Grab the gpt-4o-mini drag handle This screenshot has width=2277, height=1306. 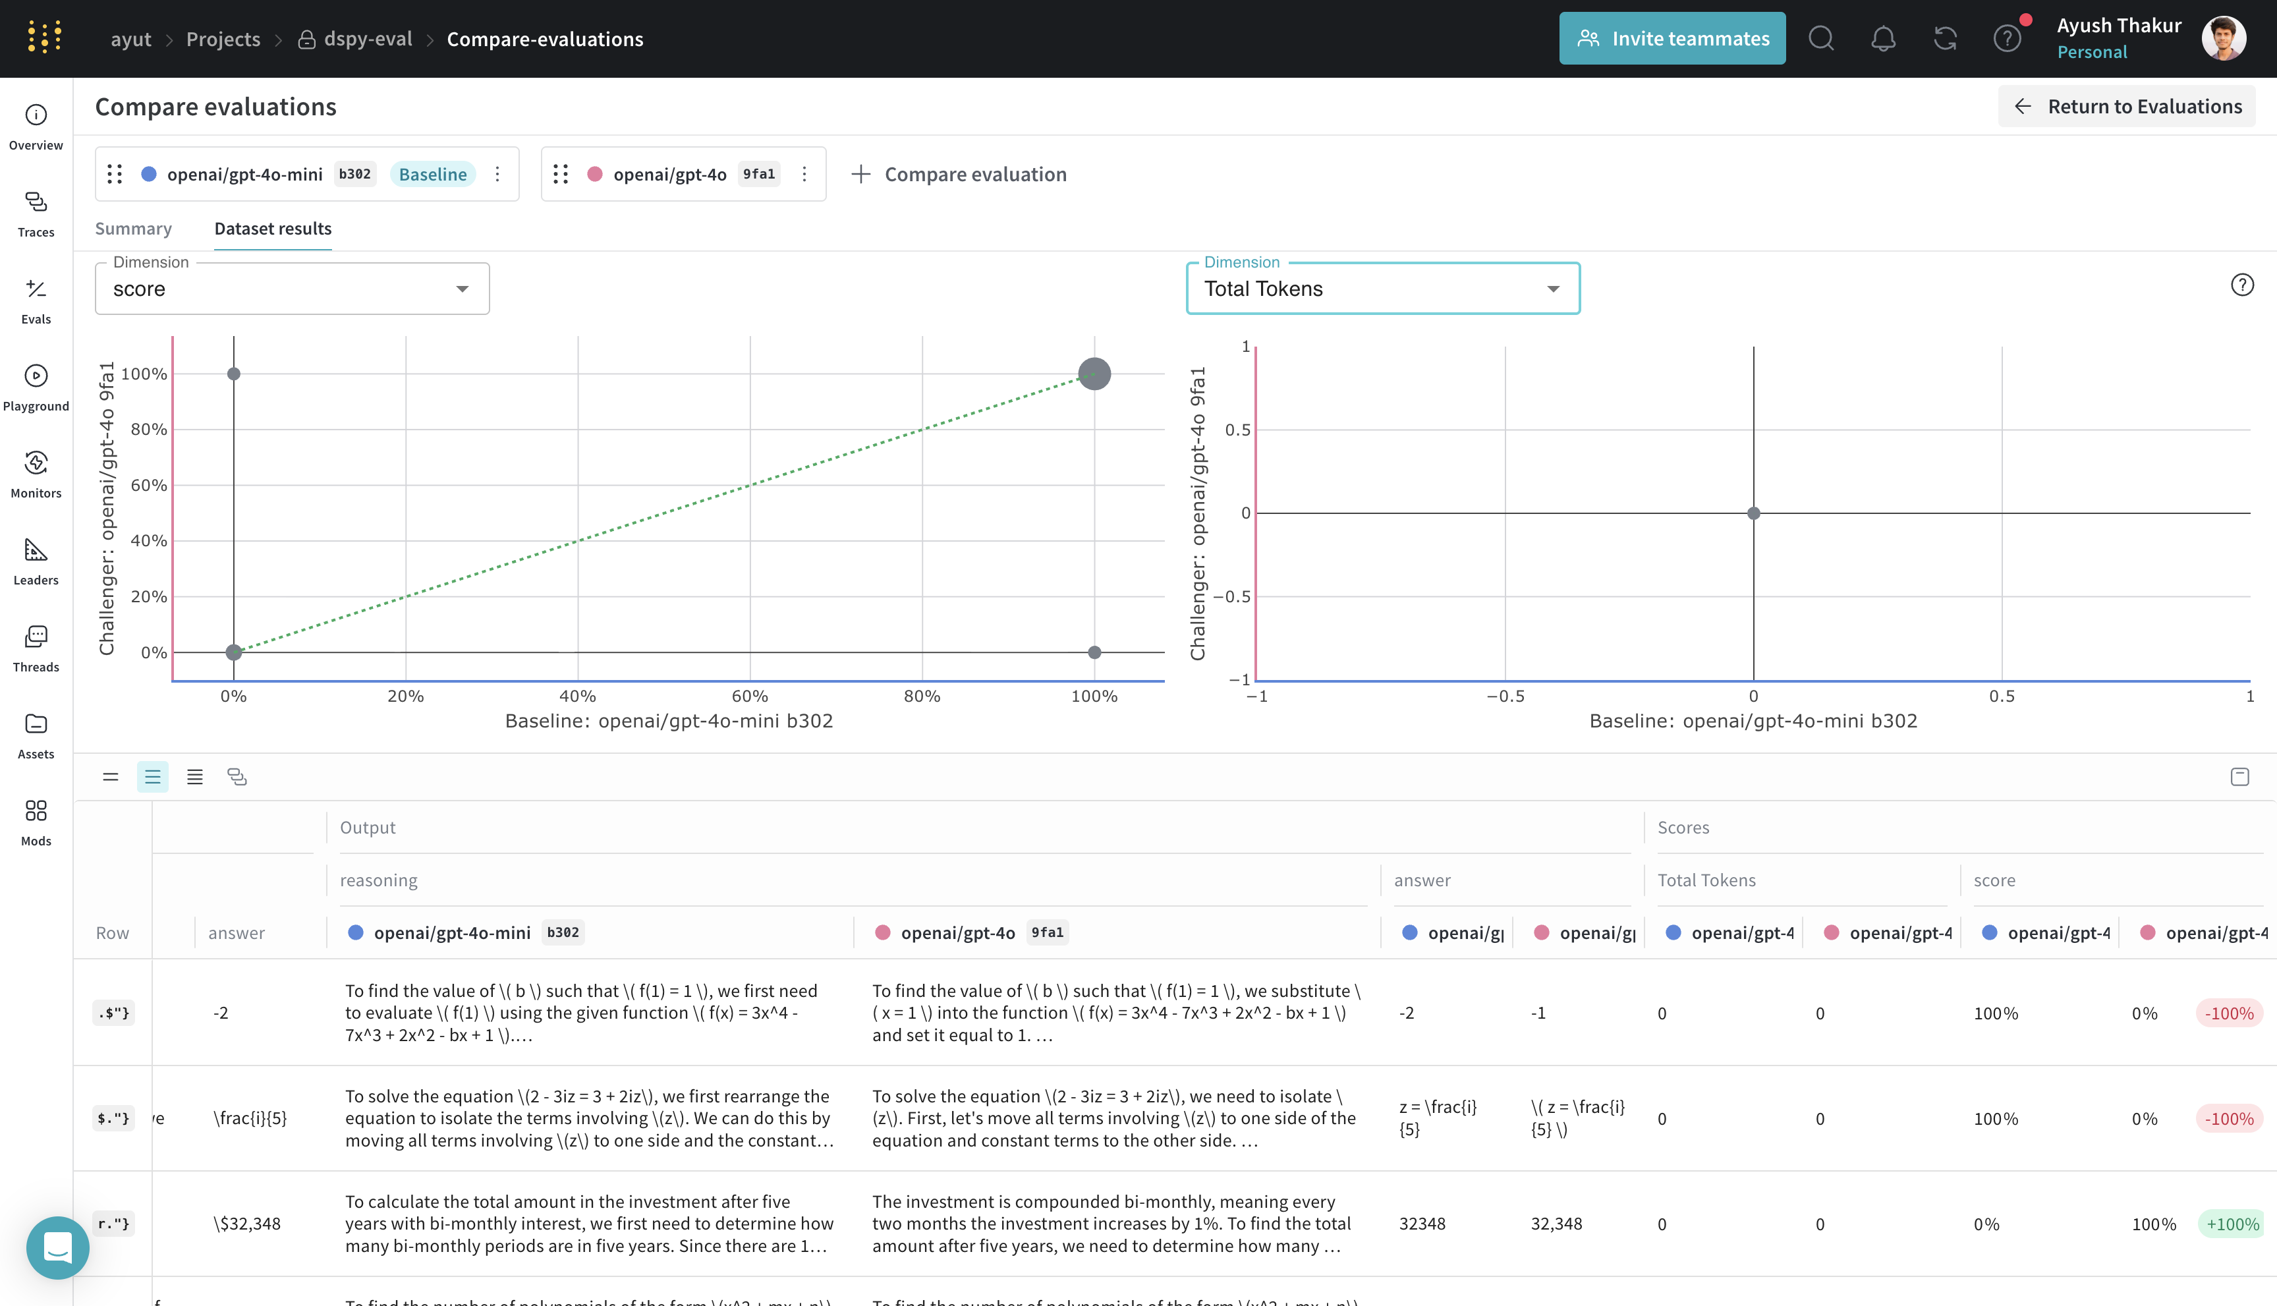[x=115, y=174]
